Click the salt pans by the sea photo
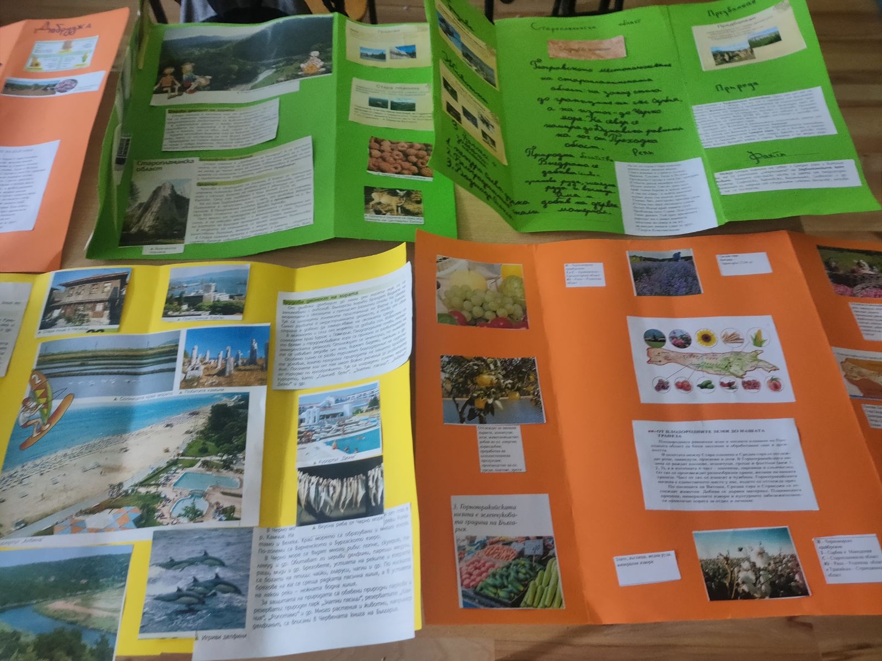Image resolution: width=882 pixels, height=661 pixels. (x=105, y=366)
